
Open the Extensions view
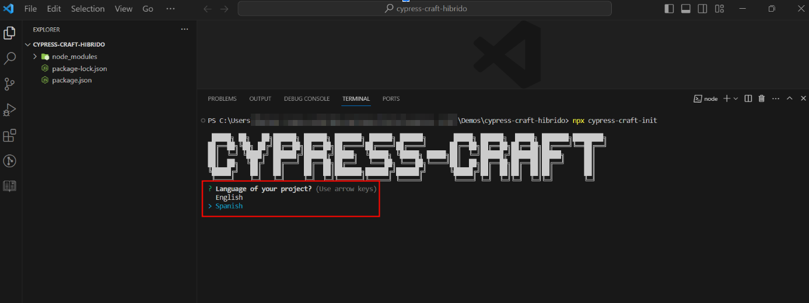pyautogui.click(x=9, y=135)
